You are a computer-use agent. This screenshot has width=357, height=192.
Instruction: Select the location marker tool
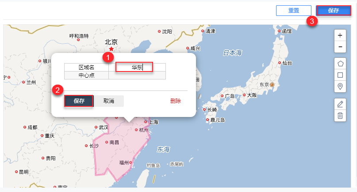pos(340,87)
